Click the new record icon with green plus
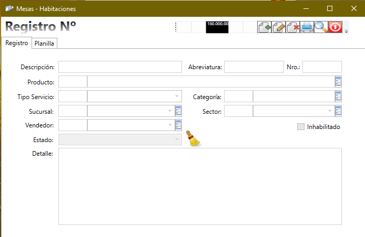365x237 pixels. coord(264,27)
